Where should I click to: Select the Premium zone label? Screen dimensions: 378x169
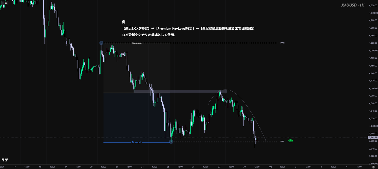[x=137, y=43]
